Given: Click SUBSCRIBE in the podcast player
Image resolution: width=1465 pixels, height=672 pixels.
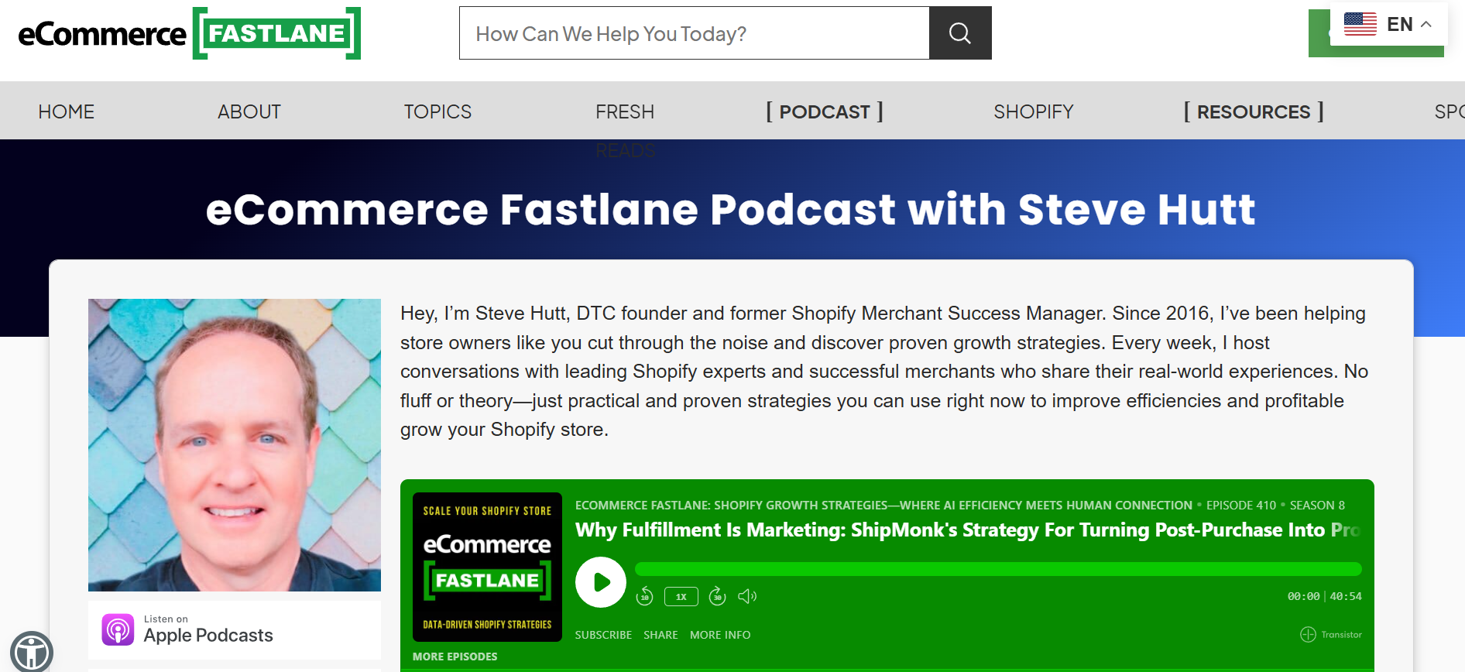Looking at the screenshot, I should pos(603,635).
